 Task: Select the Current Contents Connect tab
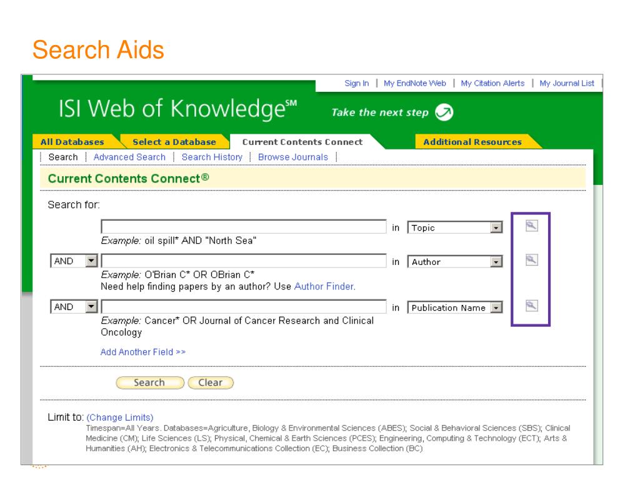302,142
